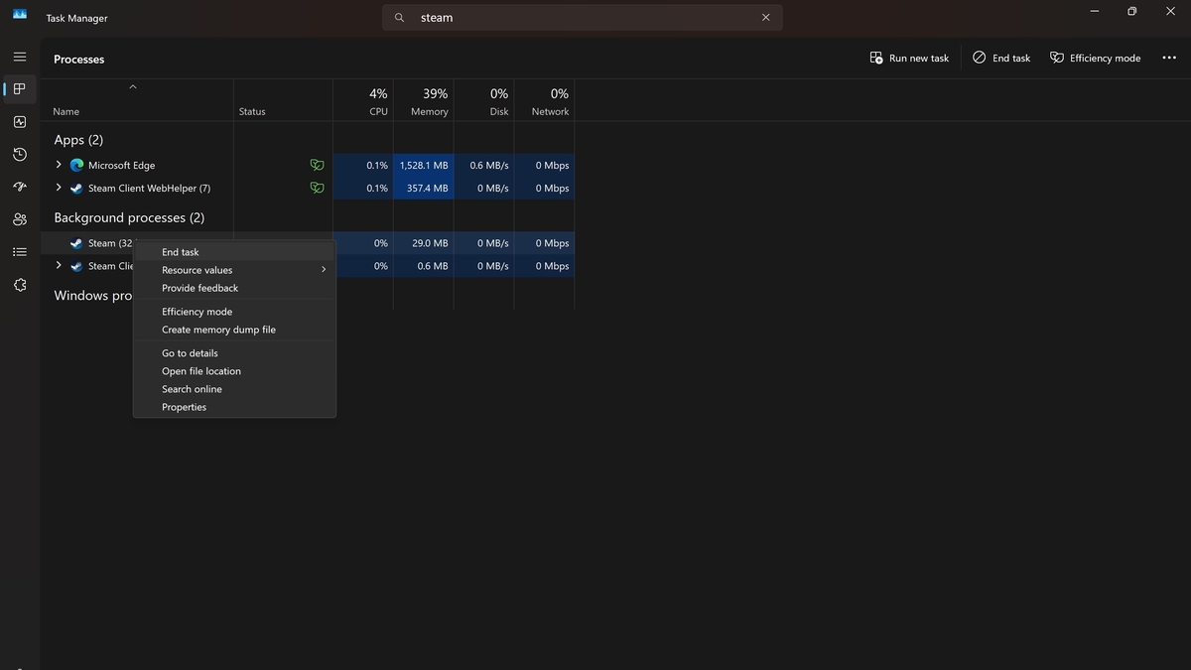The image size is (1191, 670).
Task: Click the Steam background process icon
Action: click(76, 243)
